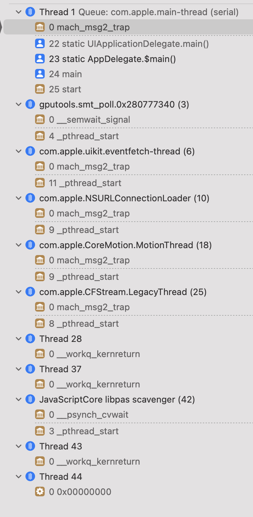Image resolution: width=253 pixels, height=517 pixels.
Task: Click the person icon beside main frame 24
Action: click(x=40, y=74)
